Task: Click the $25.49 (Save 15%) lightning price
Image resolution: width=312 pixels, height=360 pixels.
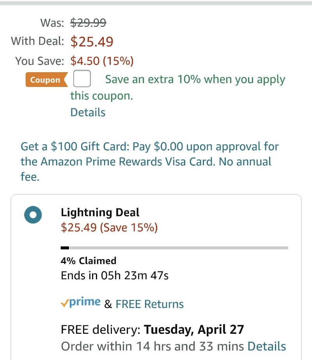Action: (x=109, y=228)
